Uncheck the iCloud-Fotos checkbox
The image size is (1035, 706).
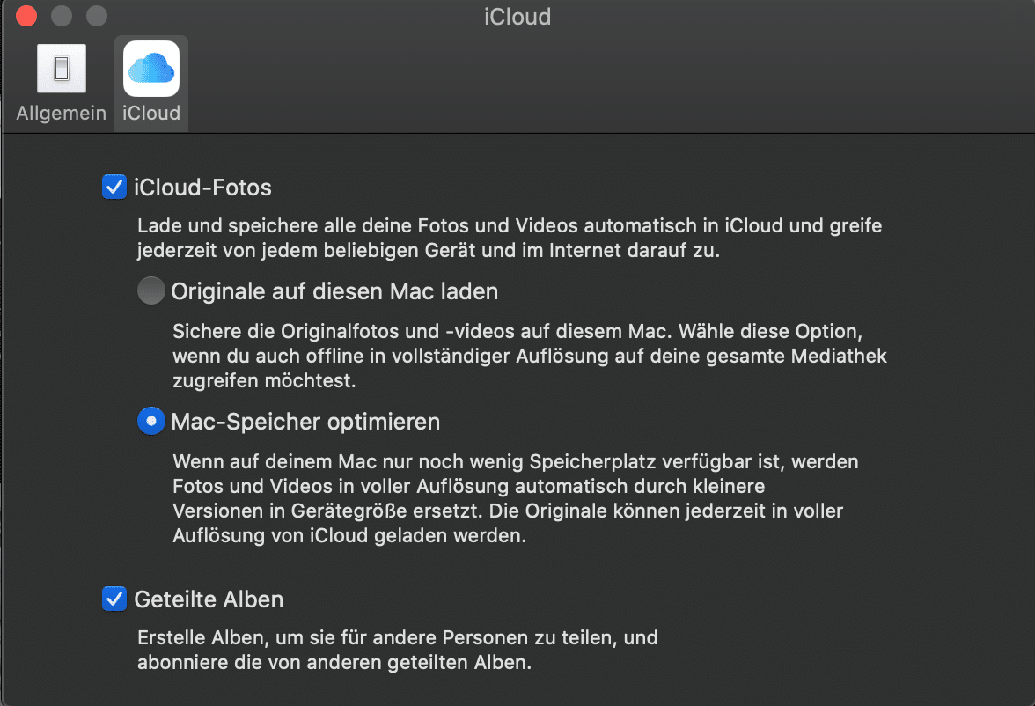coord(114,187)
